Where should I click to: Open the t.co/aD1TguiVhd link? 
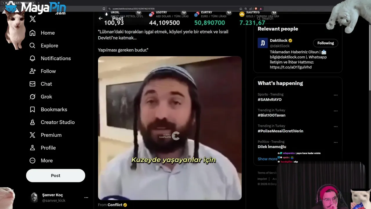point(291,67)
